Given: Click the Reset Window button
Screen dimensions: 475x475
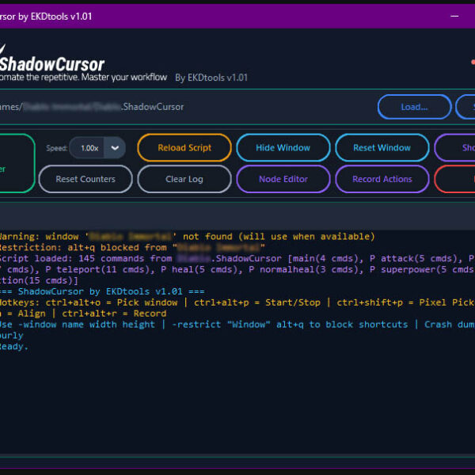Looking at the screenshot, I should [382, 148].
